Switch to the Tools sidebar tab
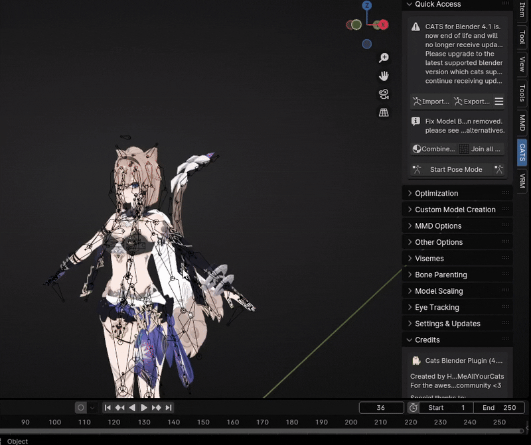 pyautogui.click(x=522, y=93)
